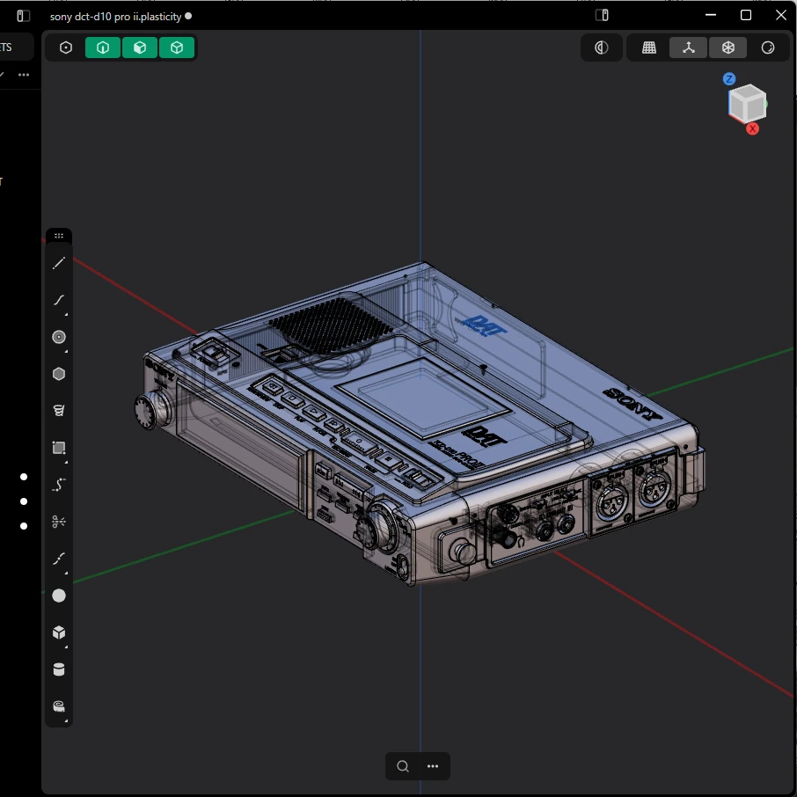Select the Line tool
This screenshot has height=797, width=797.
click(58, 263)
